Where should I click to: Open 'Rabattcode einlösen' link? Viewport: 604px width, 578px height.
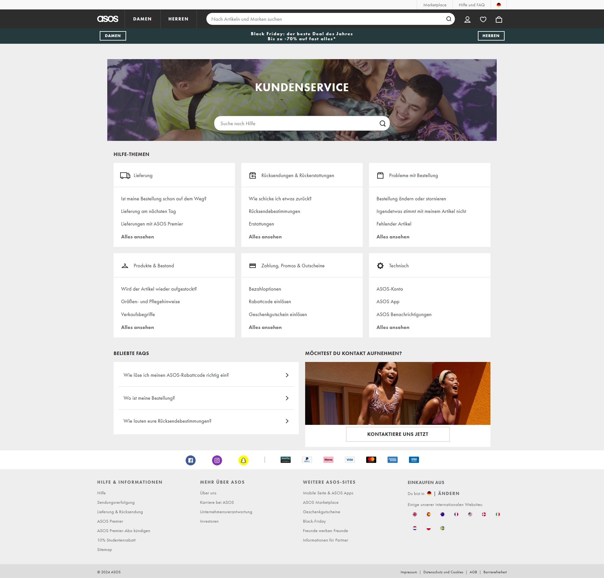point(270,302)
